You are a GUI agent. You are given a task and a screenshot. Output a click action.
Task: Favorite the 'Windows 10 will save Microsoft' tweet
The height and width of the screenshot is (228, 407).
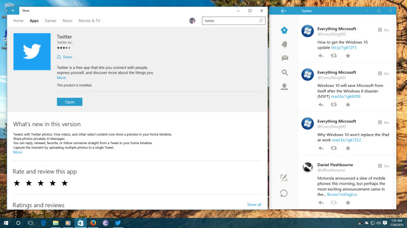(x=348, y=105)
